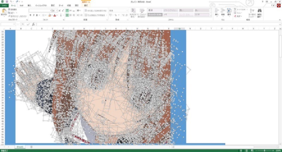Open Find and Select binoculars icon

[259, 11]
